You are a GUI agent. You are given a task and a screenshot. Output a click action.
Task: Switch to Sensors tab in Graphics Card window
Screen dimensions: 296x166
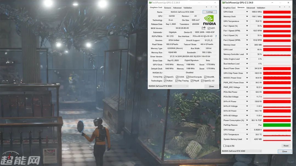coord(167,8)
